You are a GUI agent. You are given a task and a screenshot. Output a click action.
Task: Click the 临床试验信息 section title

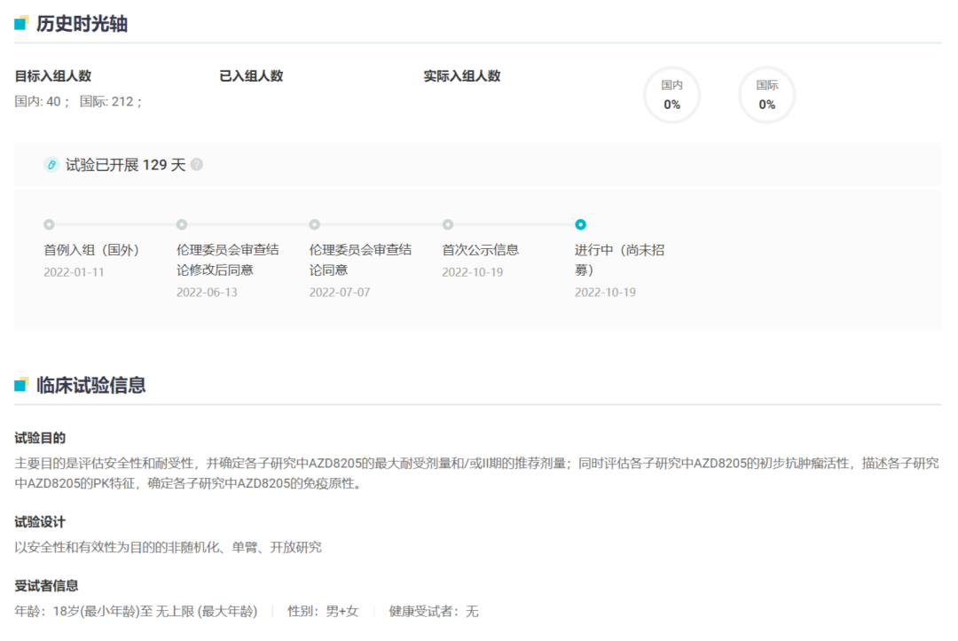pos(90,385)
